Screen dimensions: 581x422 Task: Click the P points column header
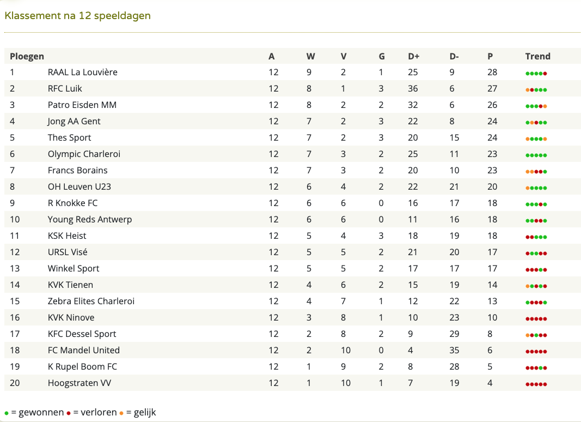pyautogui.click(x=490, y=56)
